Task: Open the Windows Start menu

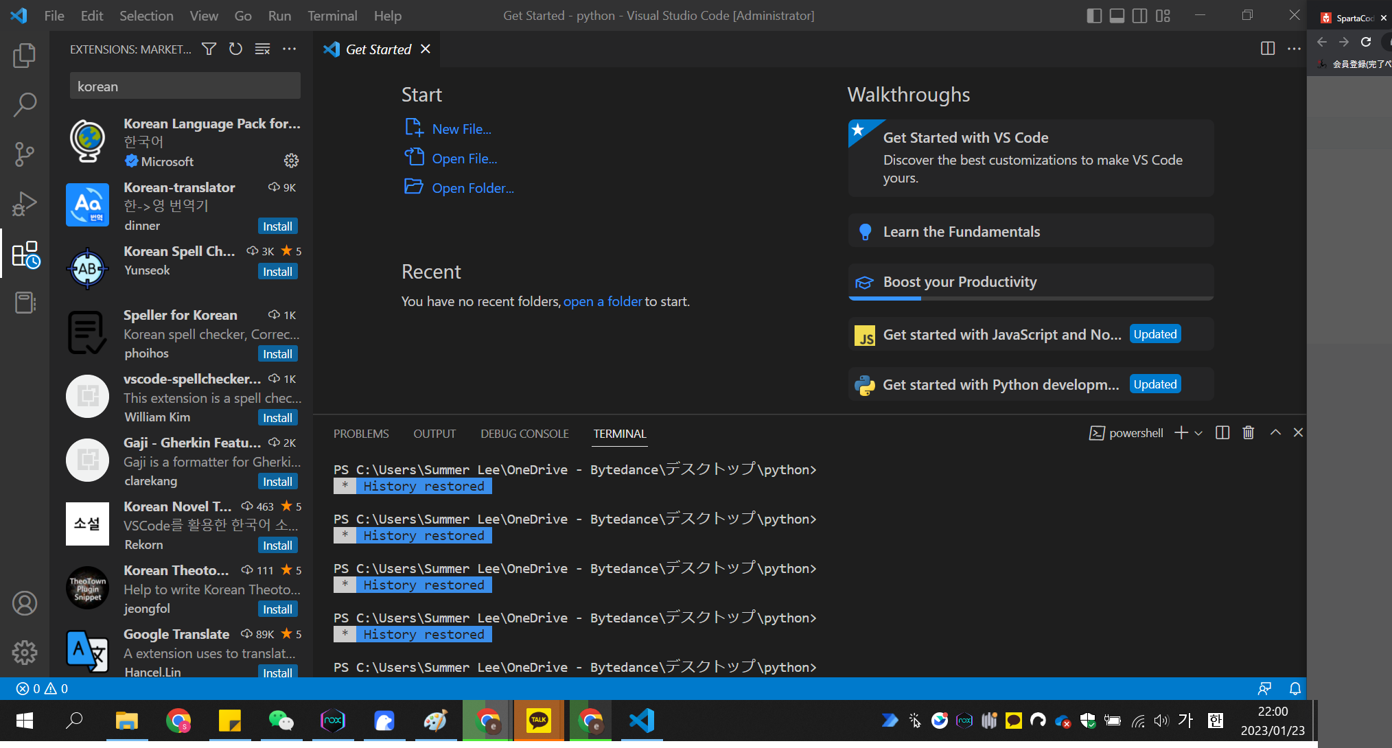Action: (25, 721)
